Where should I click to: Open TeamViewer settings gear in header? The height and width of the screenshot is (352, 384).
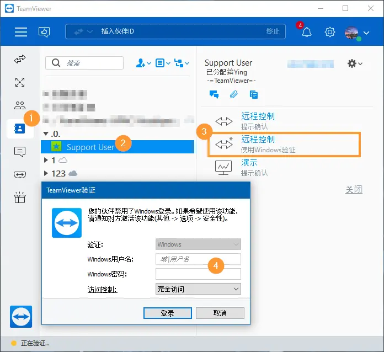pos(329,32)
